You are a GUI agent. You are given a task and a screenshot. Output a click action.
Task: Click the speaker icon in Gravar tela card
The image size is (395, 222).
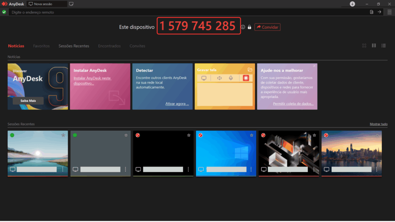point(219,78)
